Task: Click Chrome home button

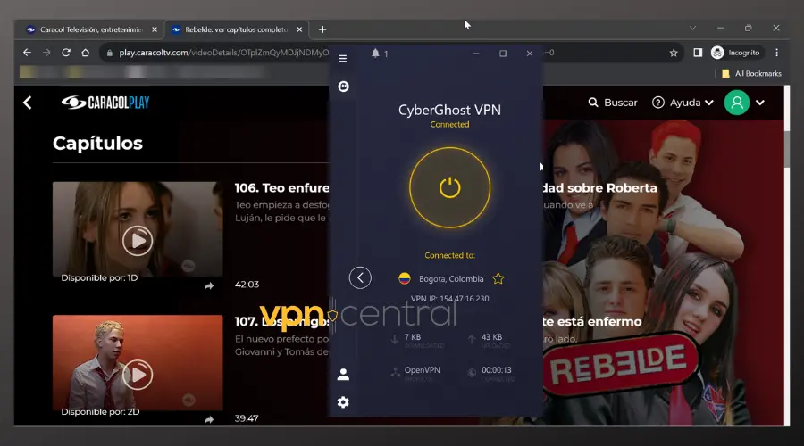Action: point(86,53)
